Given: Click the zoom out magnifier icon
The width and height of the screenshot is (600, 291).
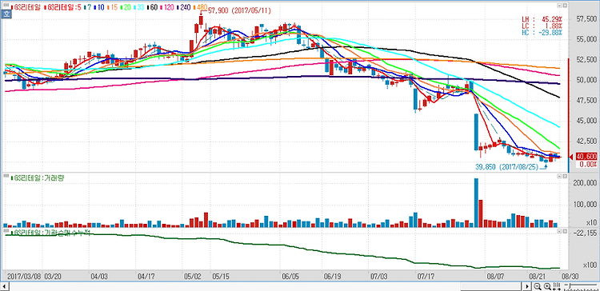Looking at the screenshot, I should 537,286.
